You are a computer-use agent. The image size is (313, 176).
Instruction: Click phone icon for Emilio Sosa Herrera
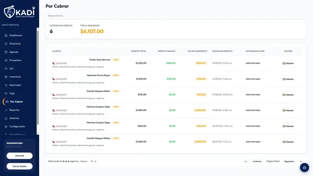click(53, 63)
